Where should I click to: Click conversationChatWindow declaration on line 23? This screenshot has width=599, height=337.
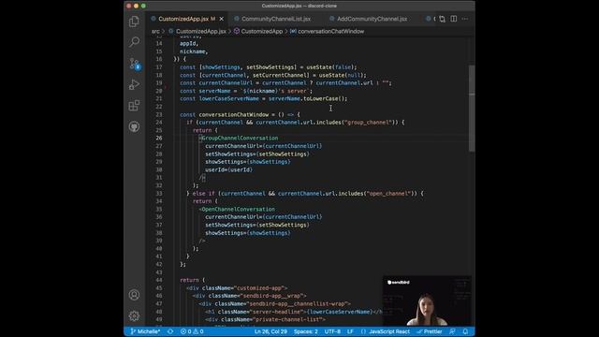coord(234,114)
